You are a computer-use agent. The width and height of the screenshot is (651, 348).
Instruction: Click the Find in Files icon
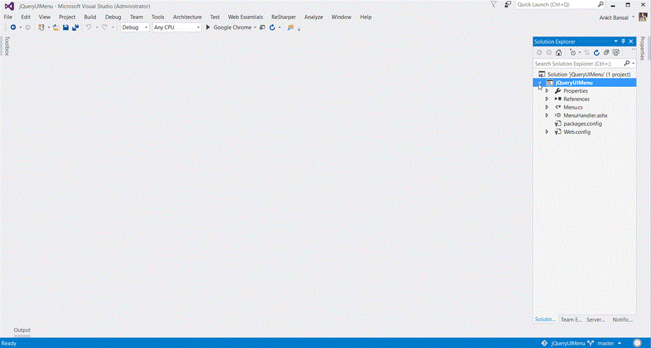(290, 27)
